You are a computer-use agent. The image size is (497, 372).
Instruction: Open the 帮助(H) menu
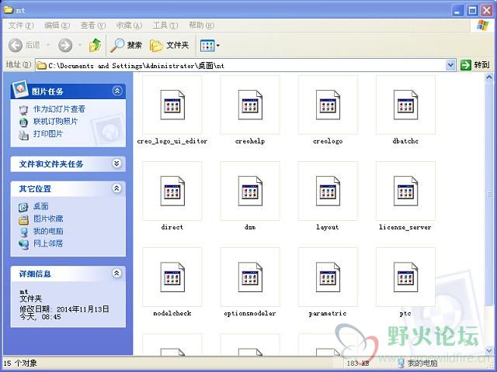pyautogui.click(x=202, y=26)
